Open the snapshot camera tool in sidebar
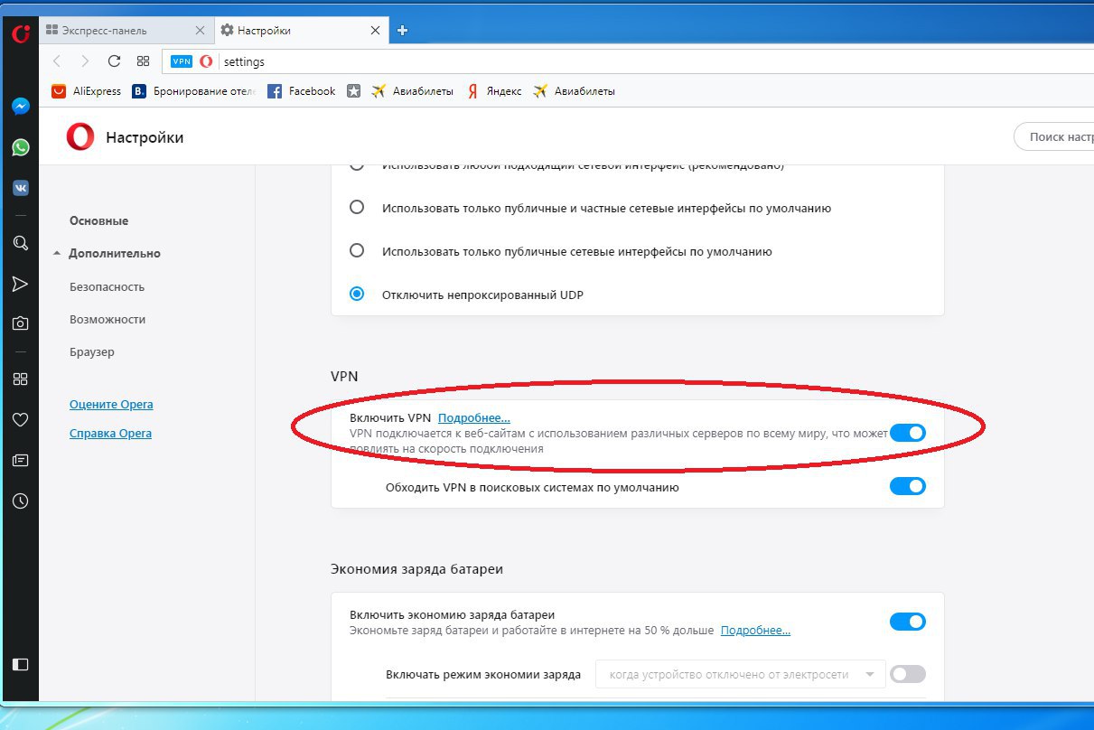1094x730 pixels. coord(20,323)
